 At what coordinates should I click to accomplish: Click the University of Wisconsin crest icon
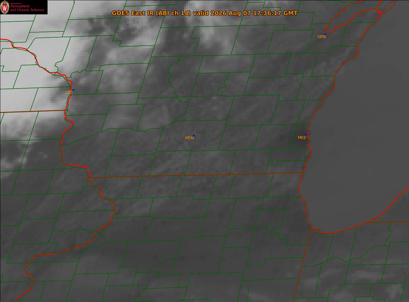click(5, 8)
